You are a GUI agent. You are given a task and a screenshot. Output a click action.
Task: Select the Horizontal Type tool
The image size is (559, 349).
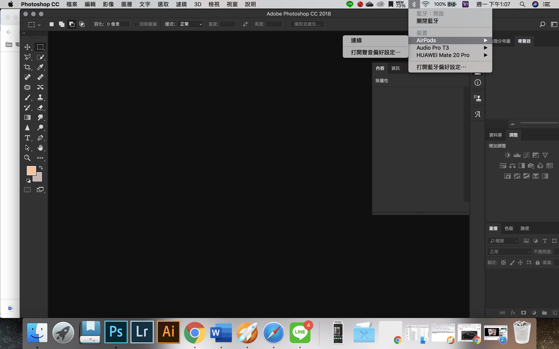(x=27, y=138)
